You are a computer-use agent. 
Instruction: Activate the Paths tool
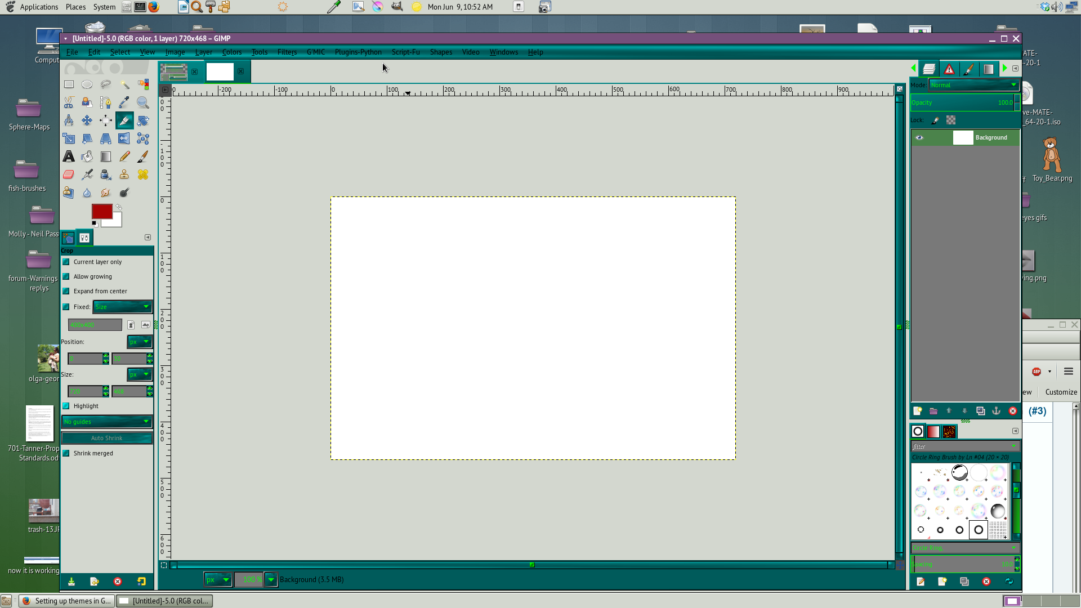pos(106,102)
